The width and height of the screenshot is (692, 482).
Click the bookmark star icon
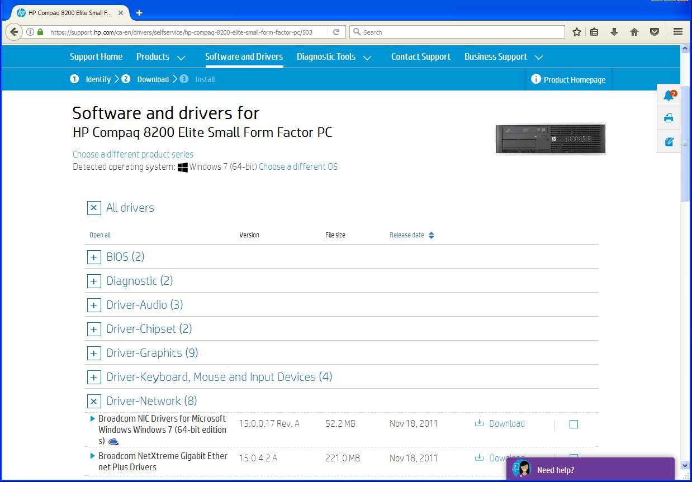pyautogui.click(x=576, y=32)
